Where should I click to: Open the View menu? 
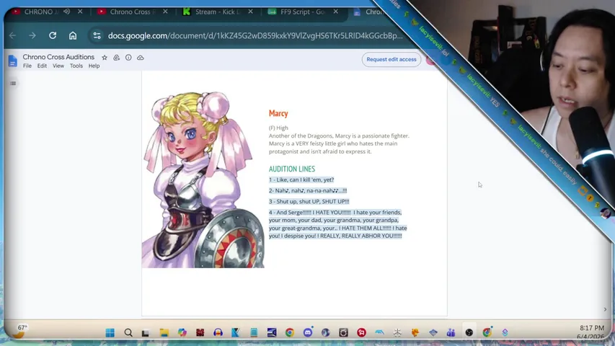[58, 66]
